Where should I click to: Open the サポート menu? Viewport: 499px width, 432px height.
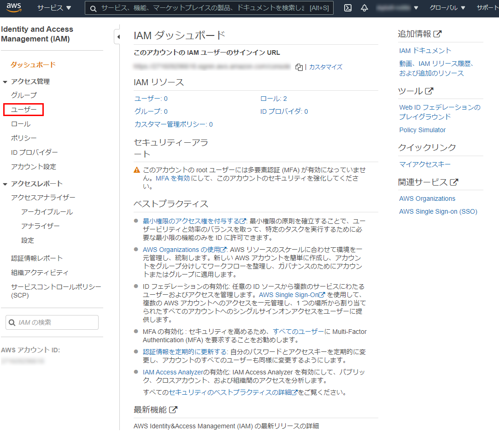tap(487, 8)
